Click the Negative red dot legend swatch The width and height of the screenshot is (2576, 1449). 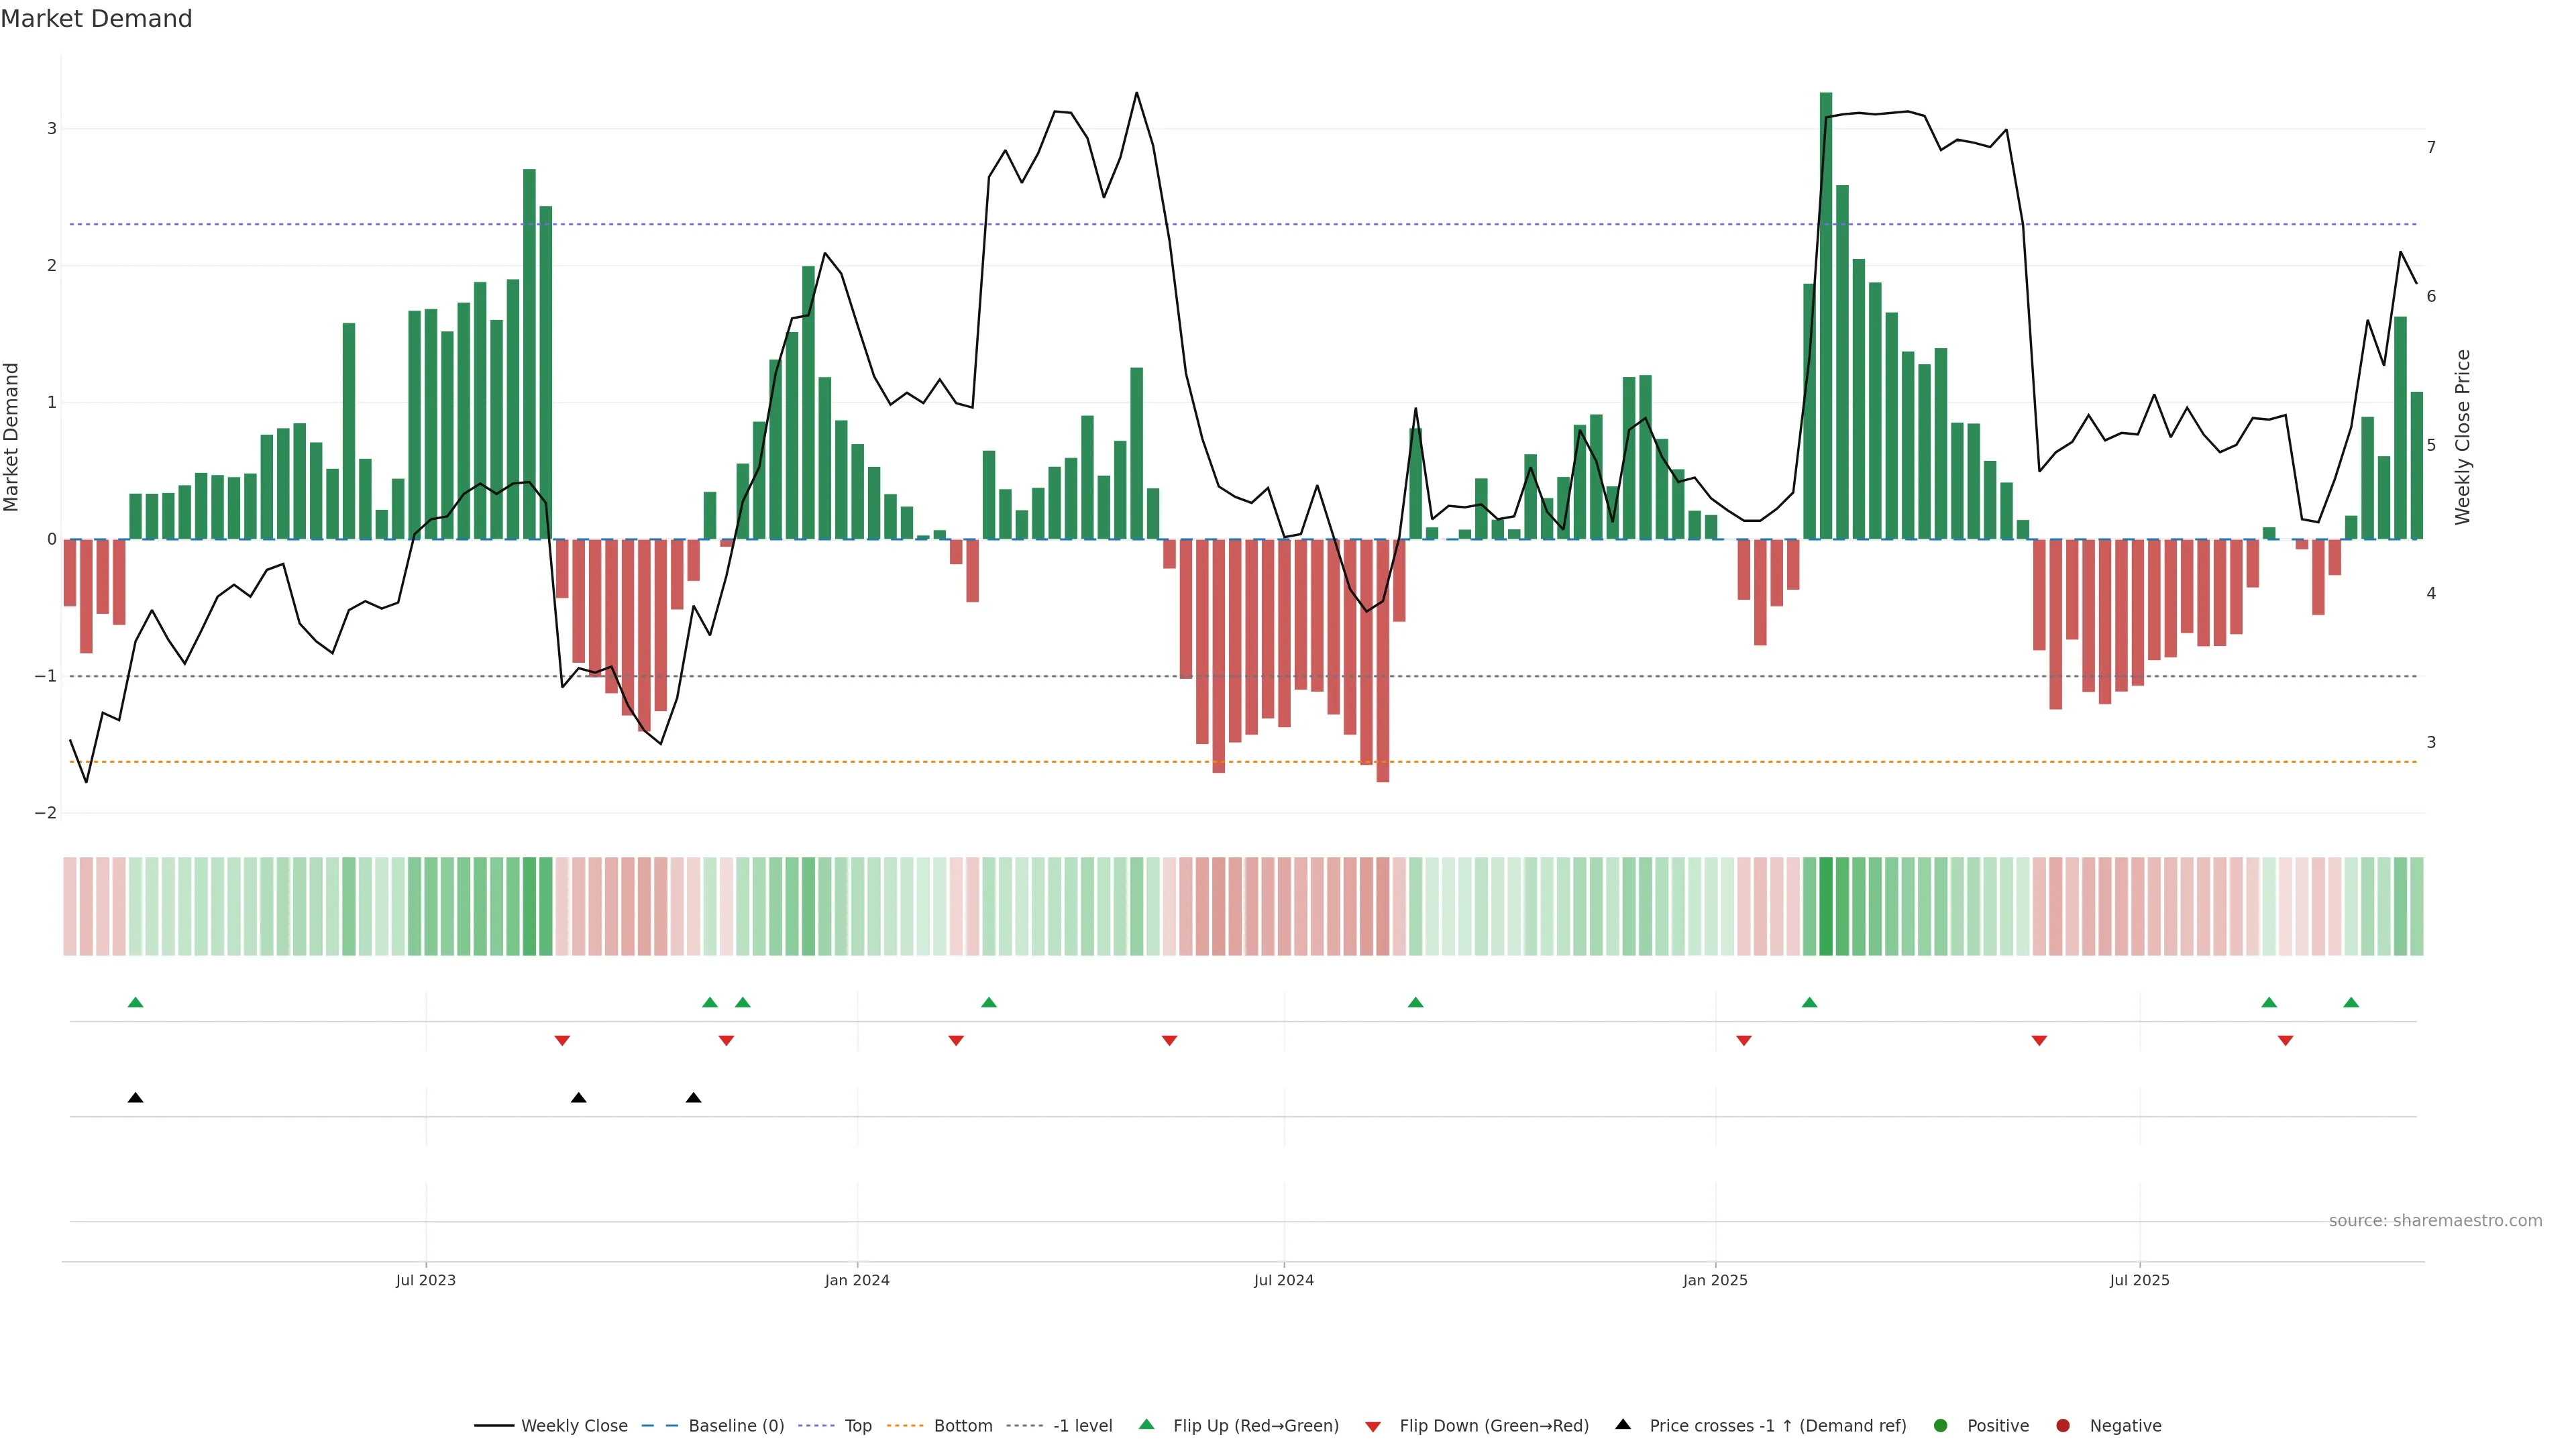pos(2062,1426)
